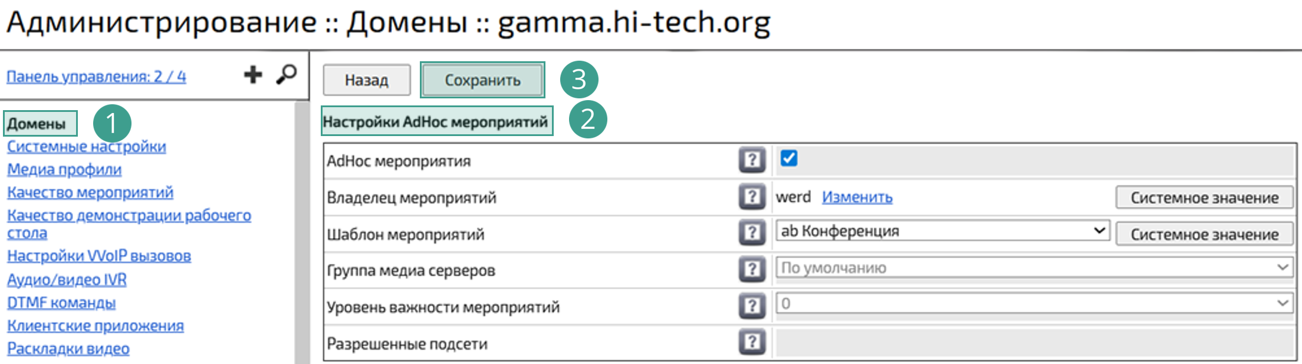
Task: Click the Изменить link next to werd
Action: [x=857, y=197]
